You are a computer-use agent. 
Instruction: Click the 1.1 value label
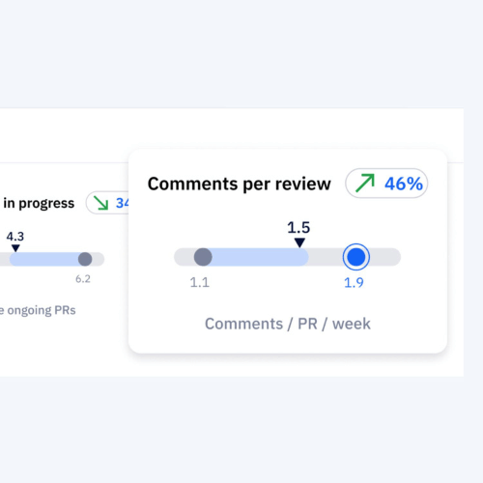tap(200, 282)
